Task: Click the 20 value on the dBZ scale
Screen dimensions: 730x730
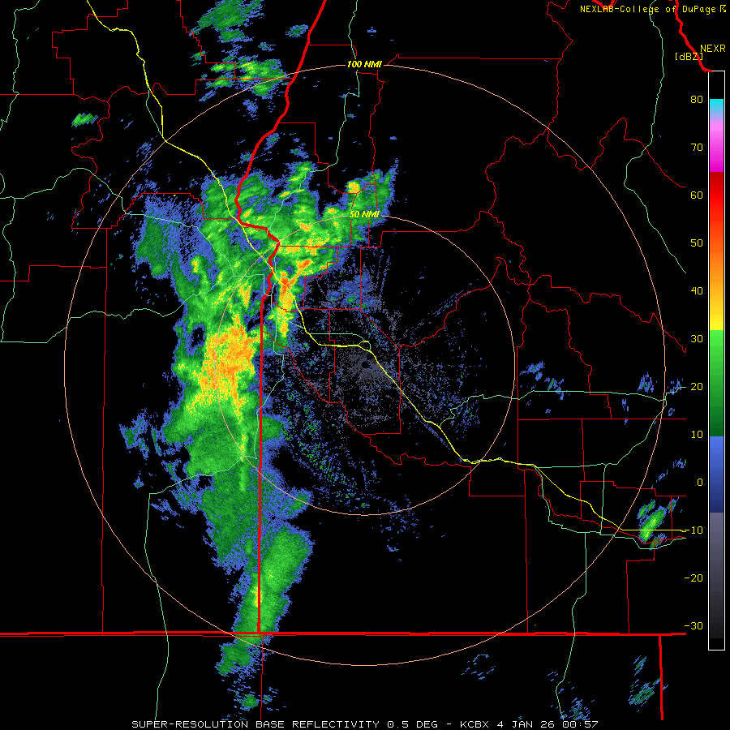Action: [x=697, y=386]
